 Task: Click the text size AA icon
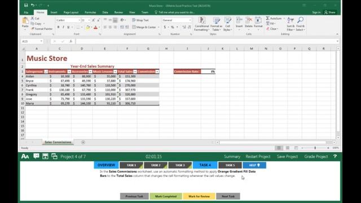tap(25, 157)
